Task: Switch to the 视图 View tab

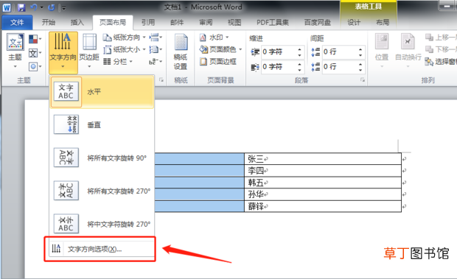Action: (x=234, y=22)
